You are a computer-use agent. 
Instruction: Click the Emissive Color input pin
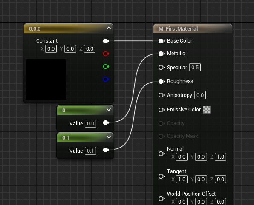tap(162, 110)
